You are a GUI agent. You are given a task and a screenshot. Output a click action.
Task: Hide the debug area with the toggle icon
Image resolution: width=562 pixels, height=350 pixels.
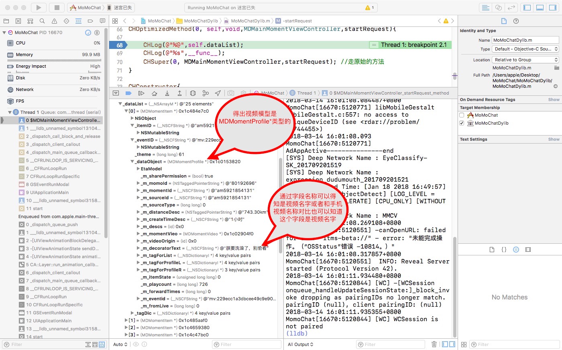point(116,93)
